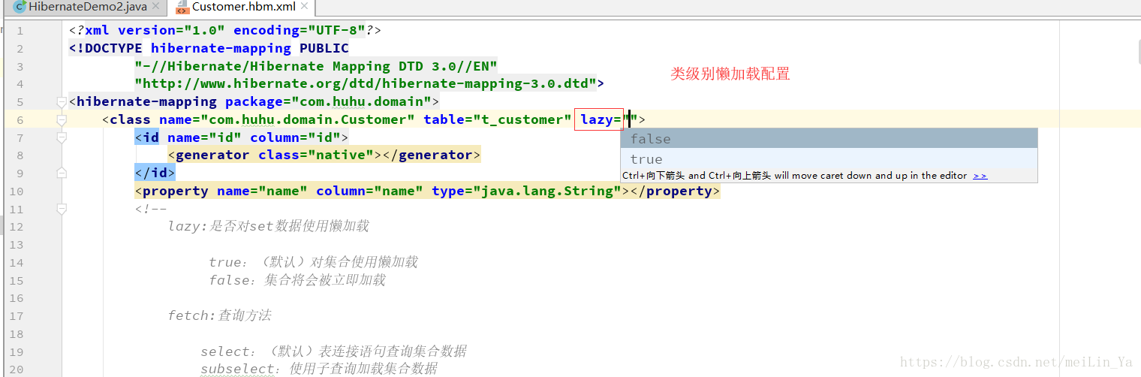Image resolution: width=1141 pixels, height=377 pixels.
Task: Choose 'true' from the autocomplete popup
Action: tap(829, 158)
